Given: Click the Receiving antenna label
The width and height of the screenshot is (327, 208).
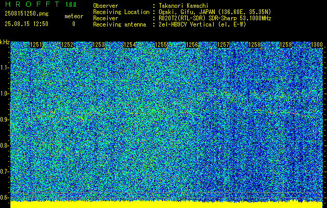Looking at the screenshot, I should point(120,24).
